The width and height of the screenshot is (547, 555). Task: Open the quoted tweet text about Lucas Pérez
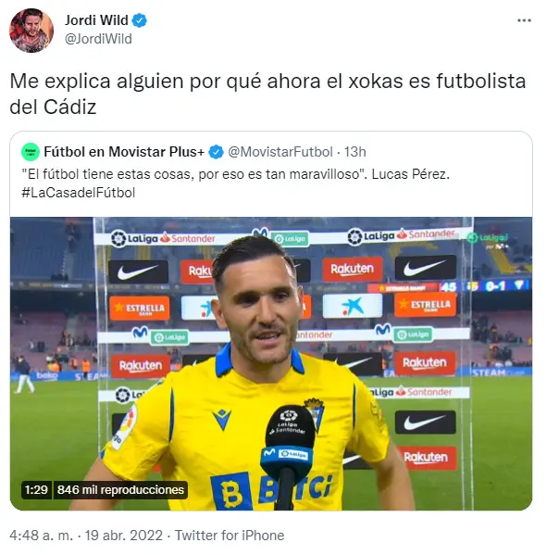point(235,174)
